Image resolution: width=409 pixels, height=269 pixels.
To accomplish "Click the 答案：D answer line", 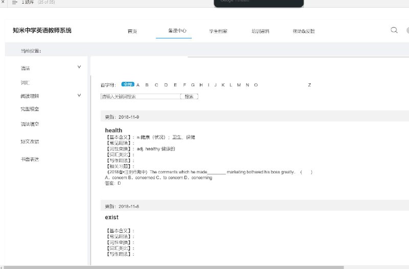I will pos(113,183).
